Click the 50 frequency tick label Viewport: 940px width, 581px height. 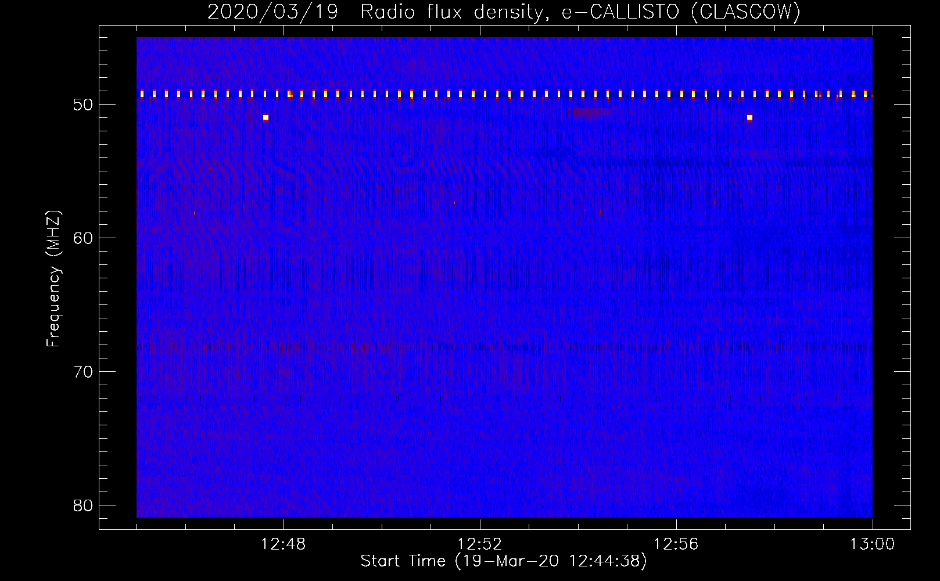pyautogui.click(x=84, y=105)
